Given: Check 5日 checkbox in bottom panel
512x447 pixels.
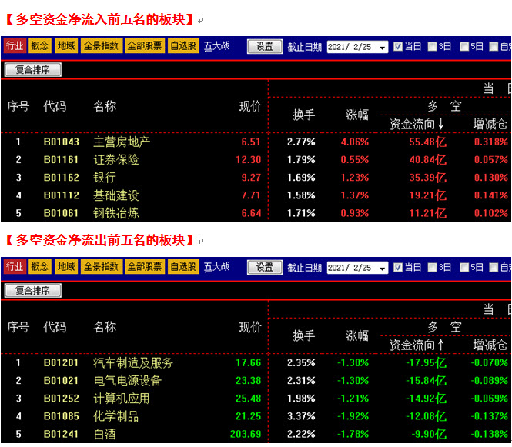Looking at the screenshot, I should tap(464, 268).
